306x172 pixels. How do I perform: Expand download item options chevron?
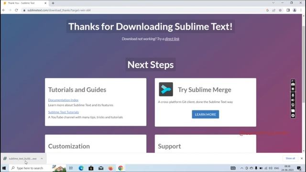[42, 159]
